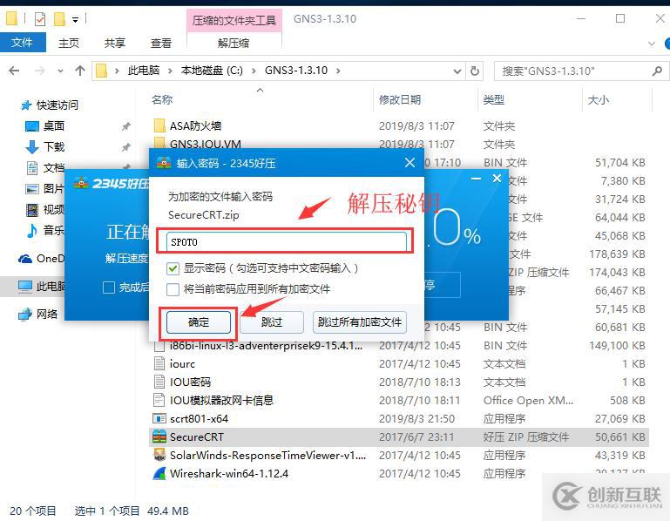Open 视频 film icon in sidebar

32,209
